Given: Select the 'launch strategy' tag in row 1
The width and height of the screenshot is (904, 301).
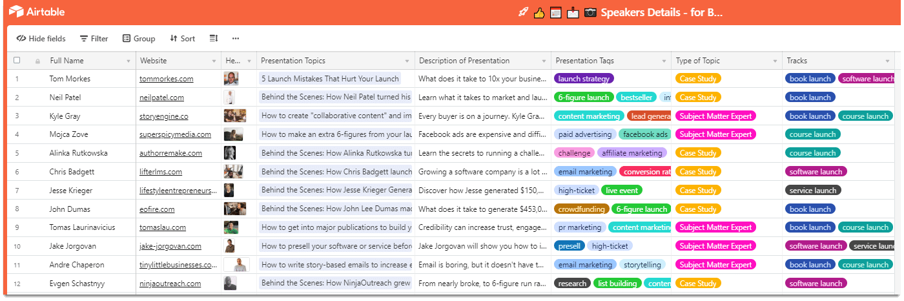Looking at the screenshot, I should click(584, 79).
